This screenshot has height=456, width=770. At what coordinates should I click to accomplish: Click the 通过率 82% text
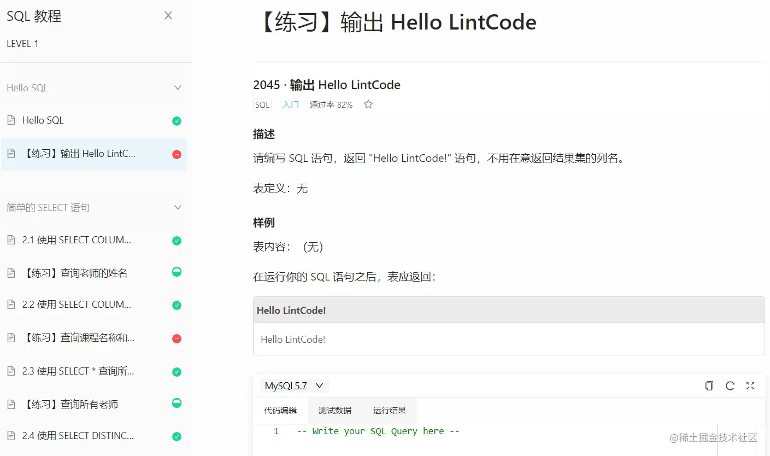331,104
